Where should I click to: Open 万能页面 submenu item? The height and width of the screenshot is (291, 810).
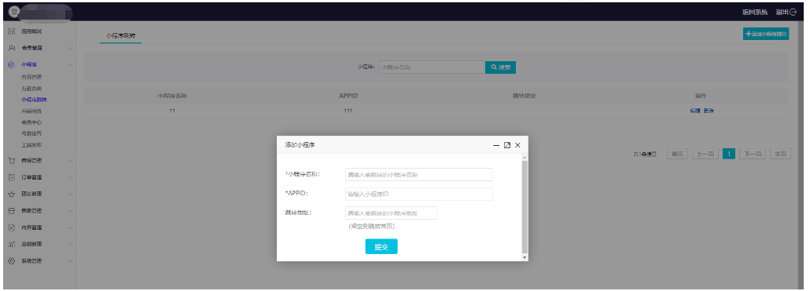click(x=31, y=89)
